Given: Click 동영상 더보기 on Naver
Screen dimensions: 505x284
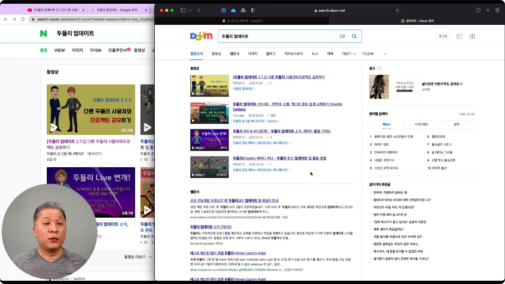Looking at the screenshot, I should [137, 256].
